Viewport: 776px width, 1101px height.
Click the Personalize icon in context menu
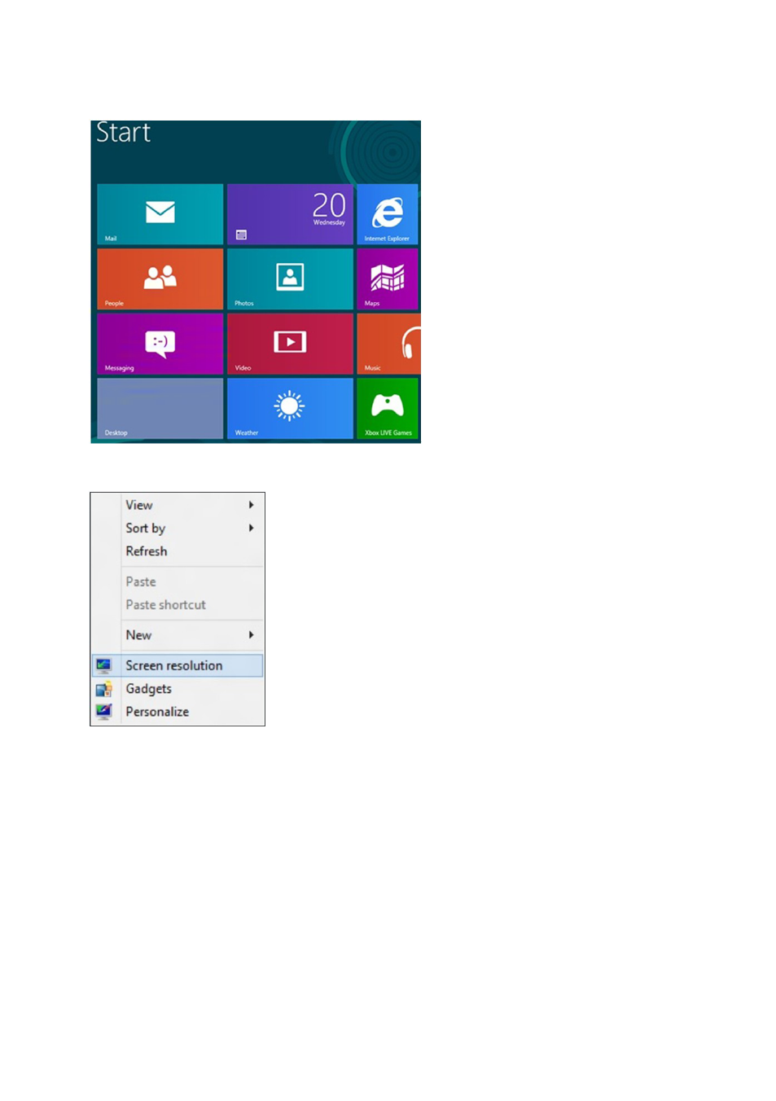pos(103,712)
